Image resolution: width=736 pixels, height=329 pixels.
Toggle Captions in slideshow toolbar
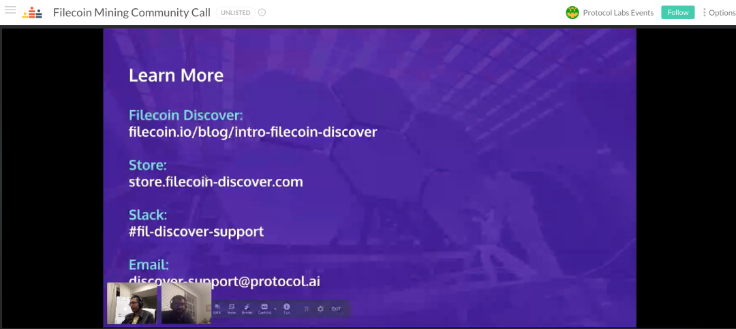264,309
